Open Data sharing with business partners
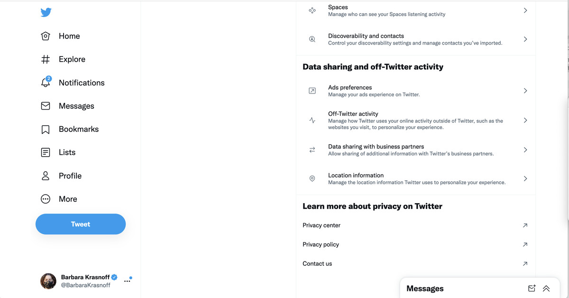The height and width of the screenshot is (298, 569). 415,150
